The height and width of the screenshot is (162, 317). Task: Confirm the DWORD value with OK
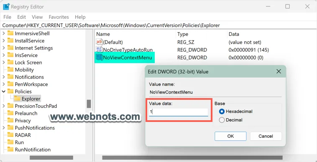tap(230, 136)
